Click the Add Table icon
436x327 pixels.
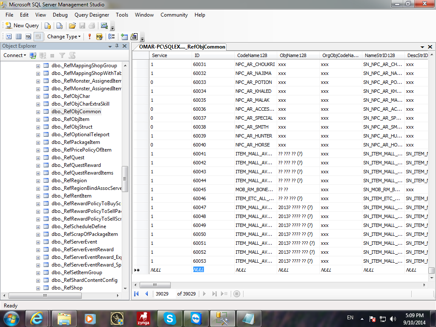tap(124, 37)
